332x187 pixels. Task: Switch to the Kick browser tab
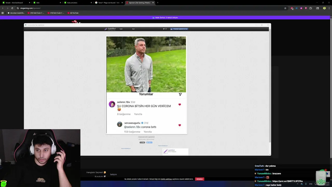47,3
